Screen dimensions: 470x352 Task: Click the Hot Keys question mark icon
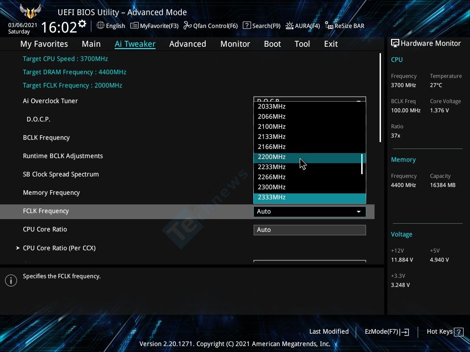[x=459, y=332]
